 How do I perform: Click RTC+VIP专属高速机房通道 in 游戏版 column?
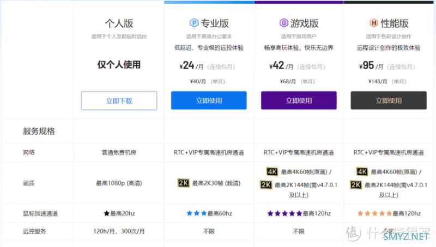pyautogui.click(x=299, y=152)
